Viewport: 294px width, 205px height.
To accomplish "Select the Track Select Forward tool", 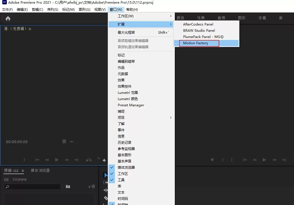I will (105, 182).
